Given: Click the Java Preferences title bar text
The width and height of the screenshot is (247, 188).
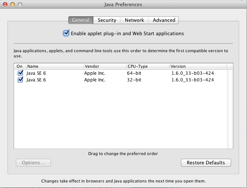Looking at the screenshot, I should [x=123, y=4].
